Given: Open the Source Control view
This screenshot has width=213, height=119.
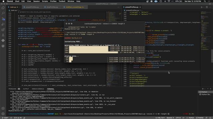Looking at the screenshot, I should click(3, 19).
